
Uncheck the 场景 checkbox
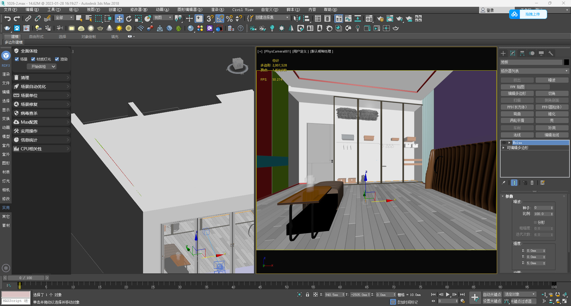(17, 59)
